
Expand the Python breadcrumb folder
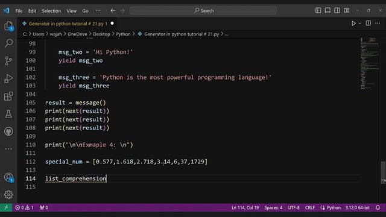coord(123,34)
